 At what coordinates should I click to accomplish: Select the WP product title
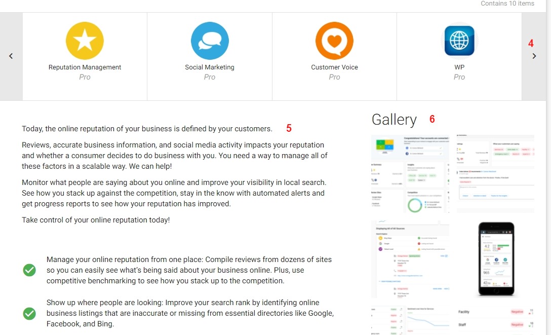[459, 67]
